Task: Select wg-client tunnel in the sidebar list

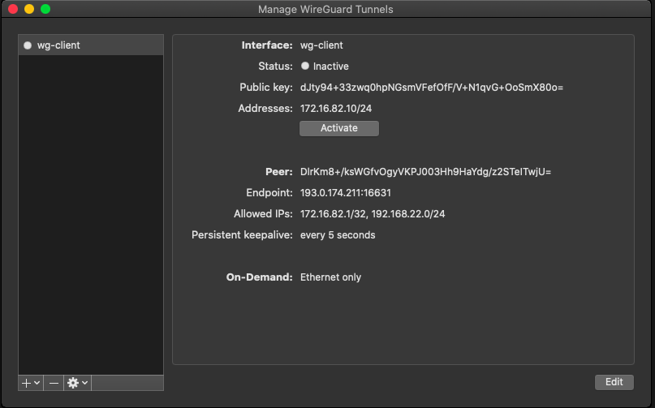Action: pyautogui.click(x=58, y=45)
